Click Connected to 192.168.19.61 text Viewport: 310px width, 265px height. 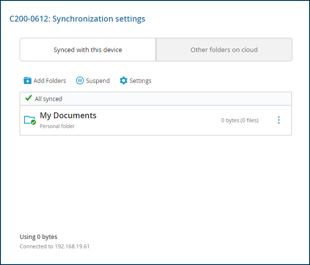54,246
